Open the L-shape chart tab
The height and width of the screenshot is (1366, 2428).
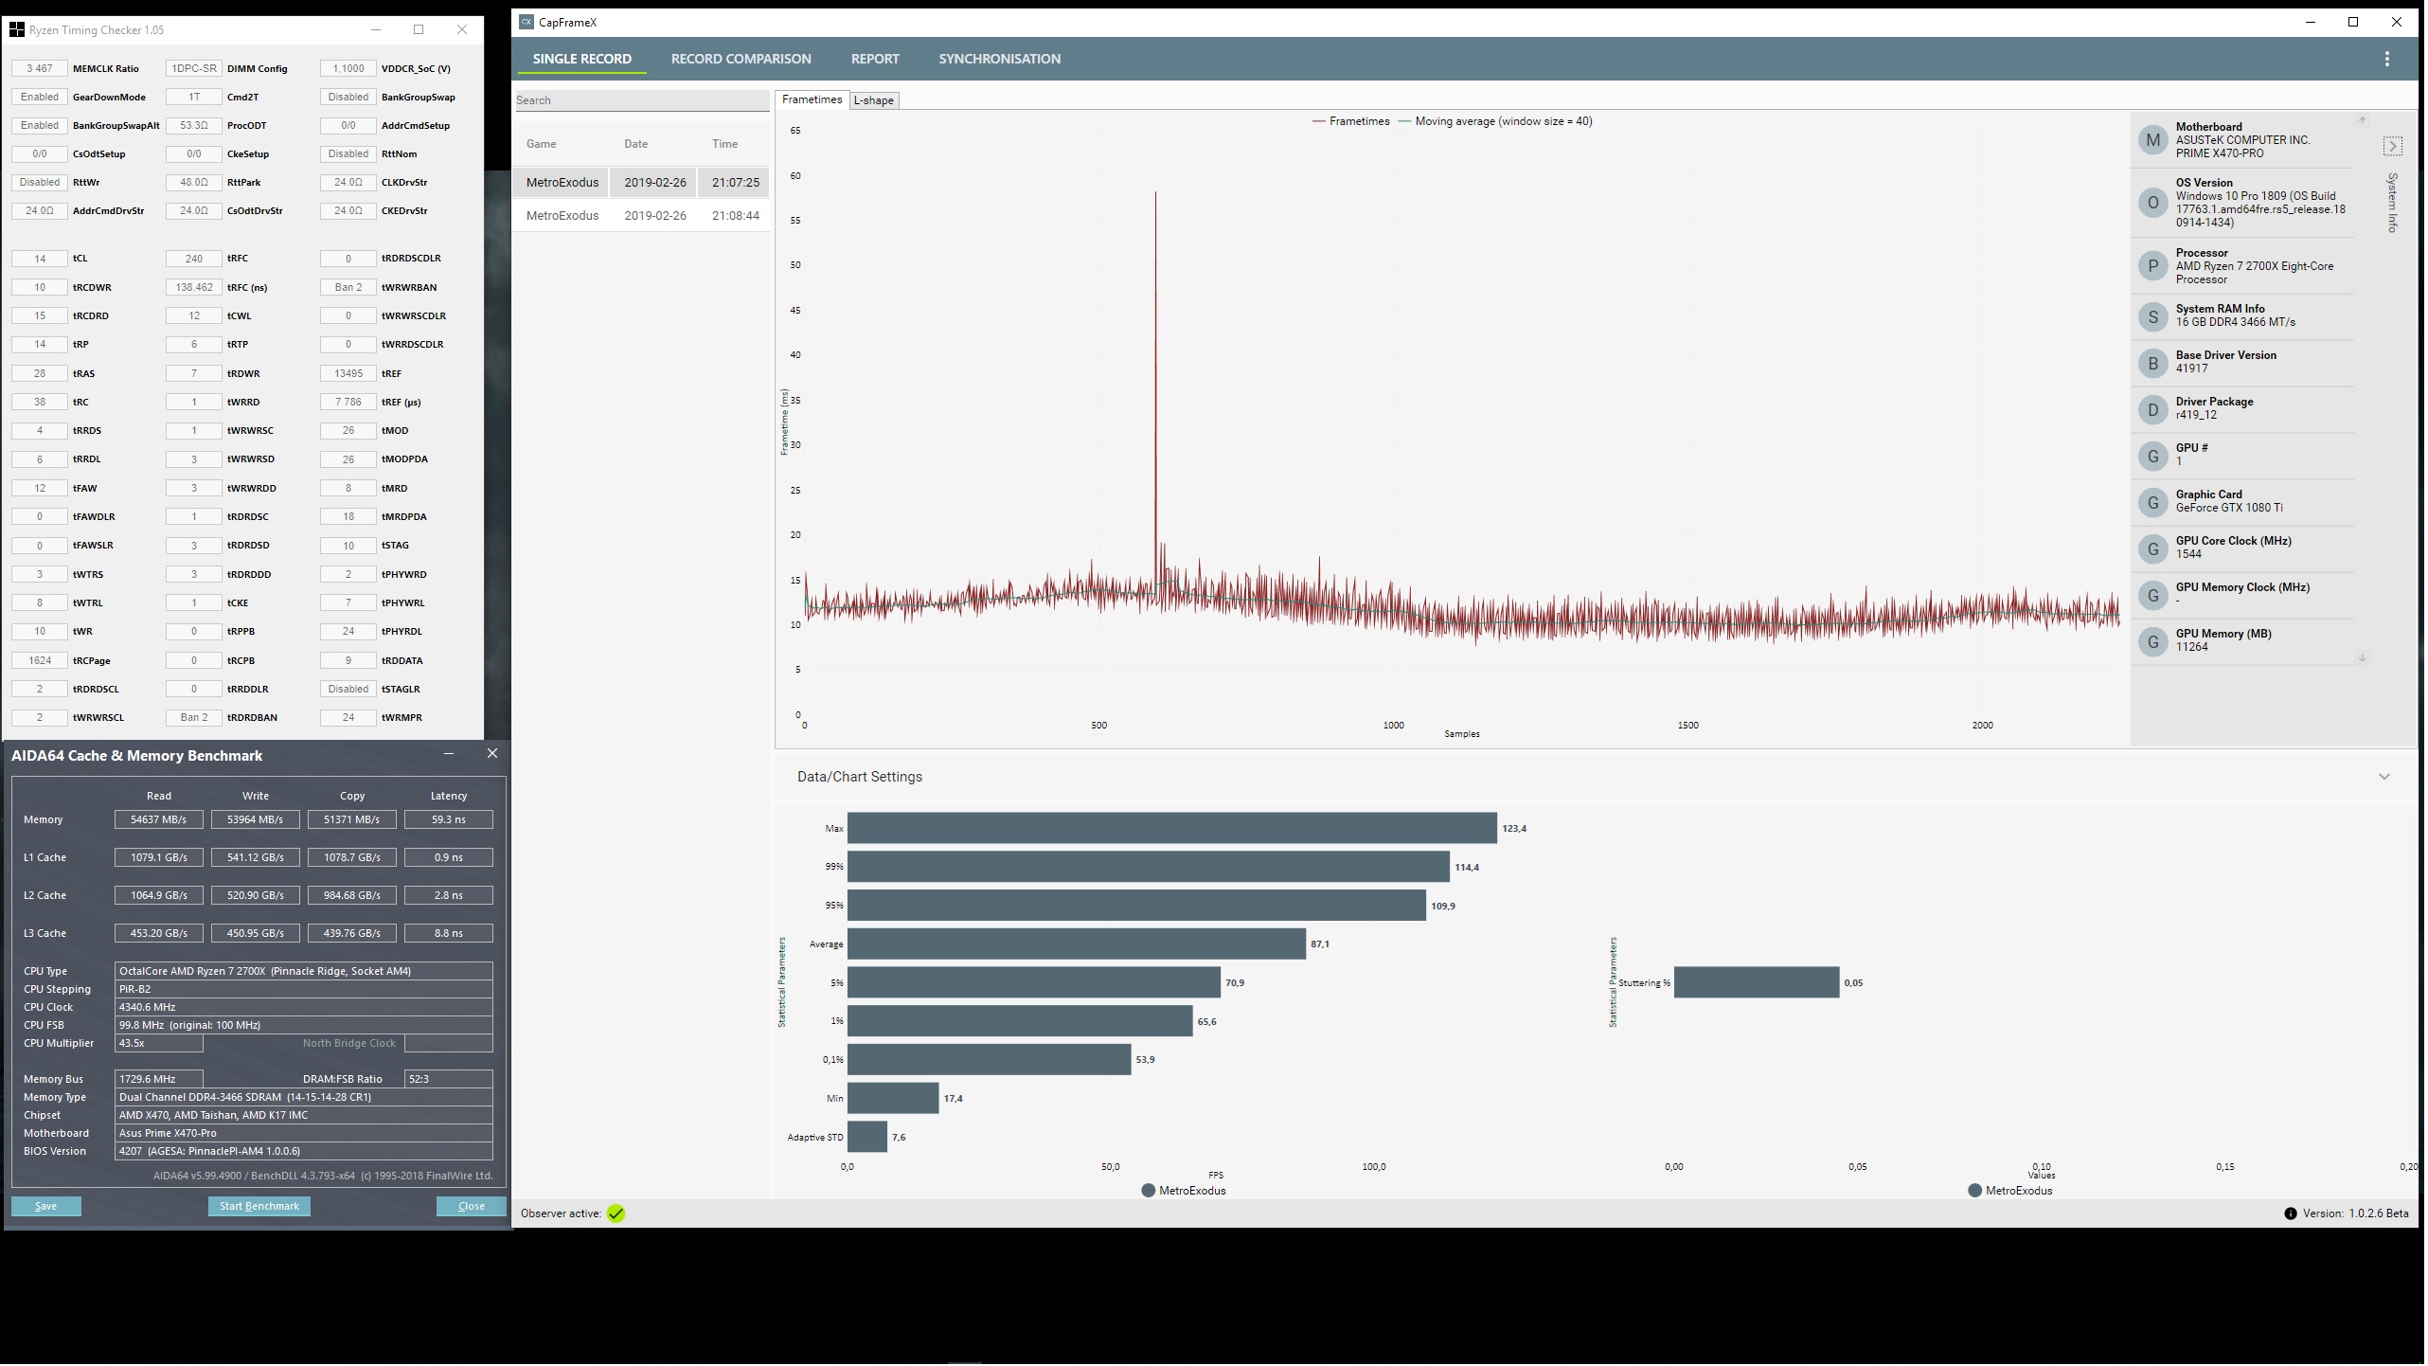(x=875, y=100)
